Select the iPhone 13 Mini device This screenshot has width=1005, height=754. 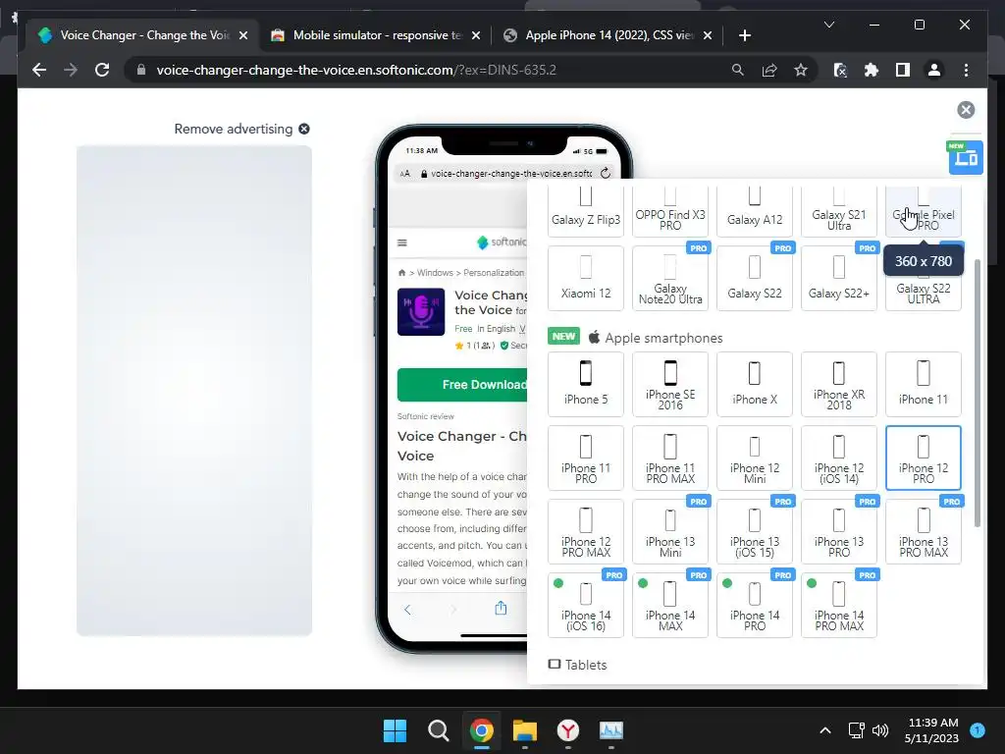(x=669, y=531)
